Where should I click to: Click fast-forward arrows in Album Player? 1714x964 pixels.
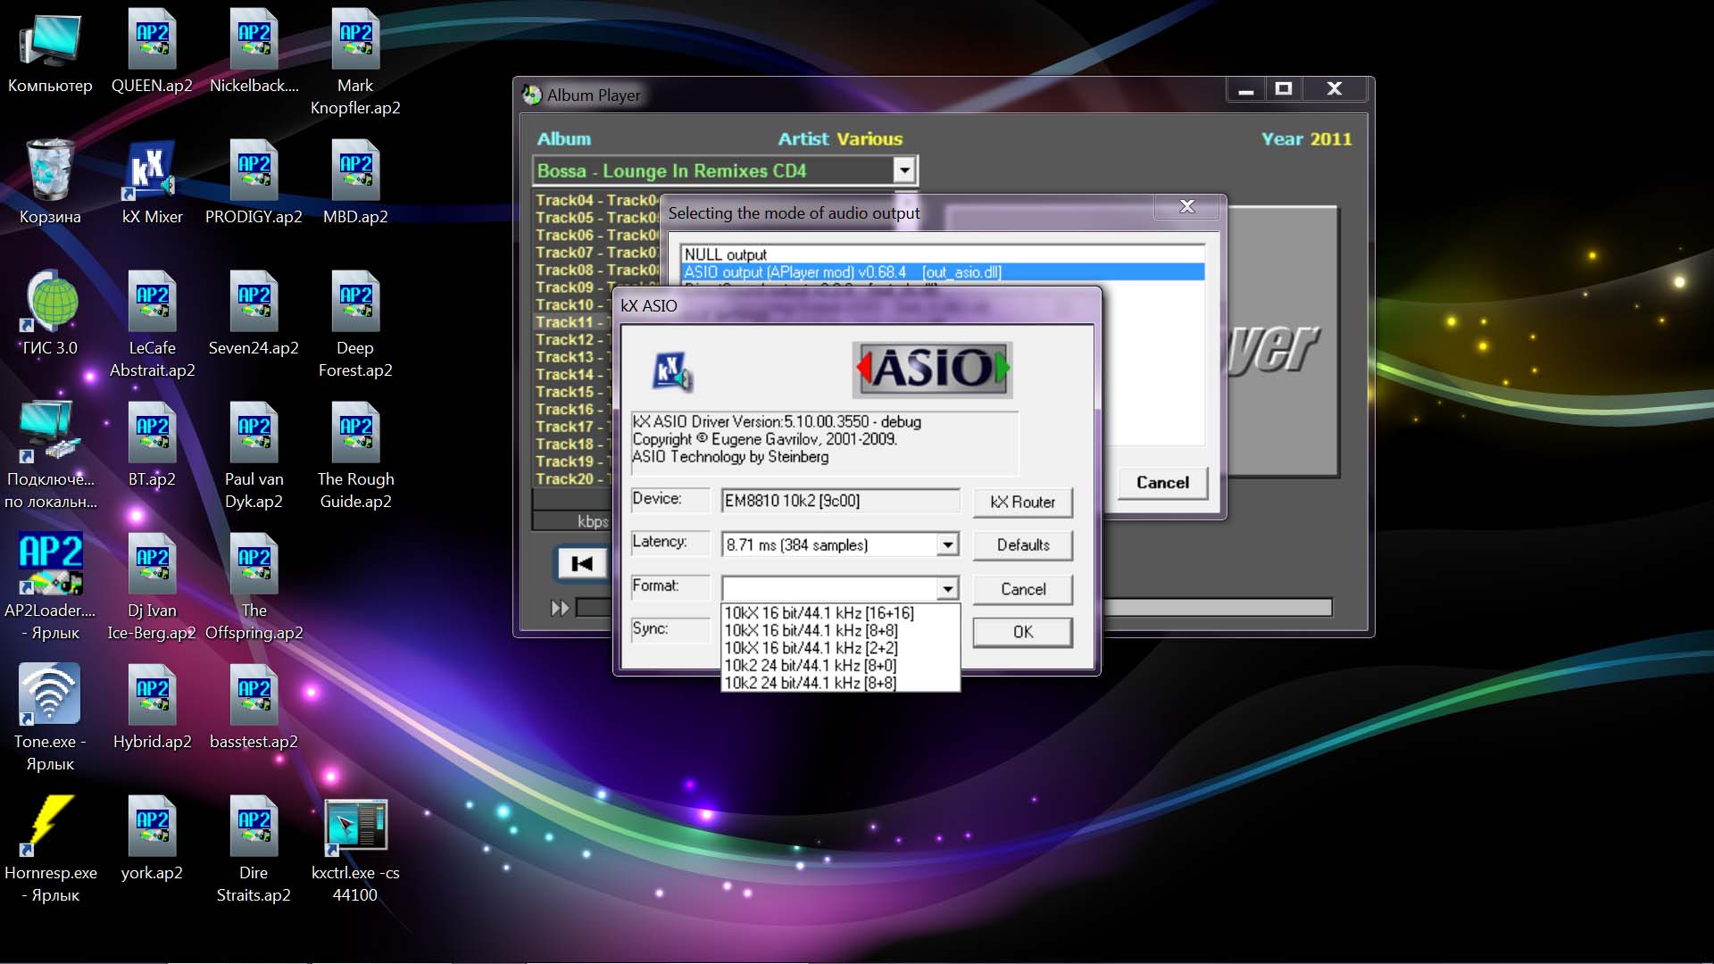[560, 608]
